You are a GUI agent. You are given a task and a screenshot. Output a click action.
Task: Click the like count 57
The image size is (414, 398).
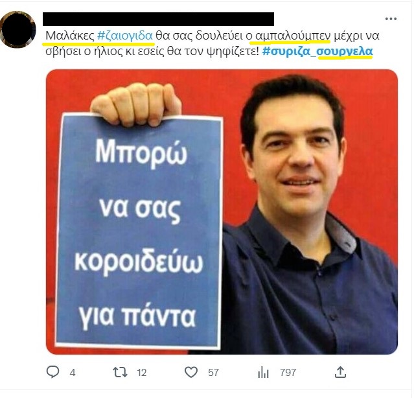tap(213, 373)
